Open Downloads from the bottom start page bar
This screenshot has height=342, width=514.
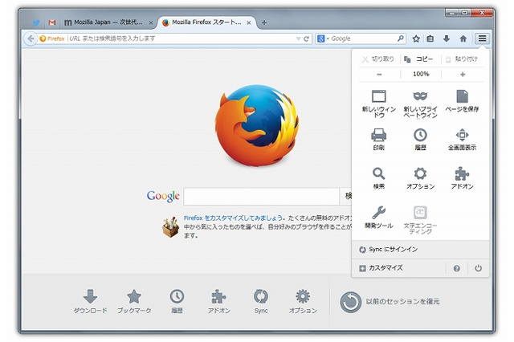point(90,296)
